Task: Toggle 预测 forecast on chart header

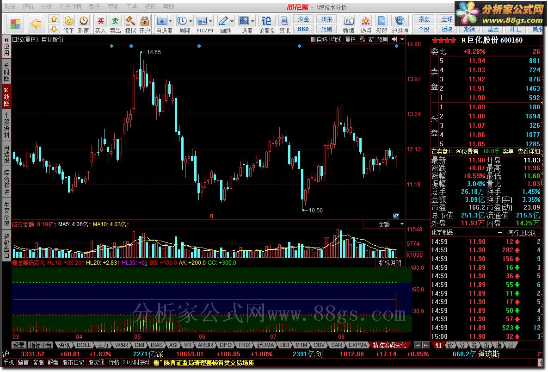Action: 382,39
